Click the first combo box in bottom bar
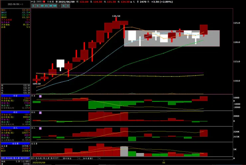246x165 pixels. click(x=71, y=158)
